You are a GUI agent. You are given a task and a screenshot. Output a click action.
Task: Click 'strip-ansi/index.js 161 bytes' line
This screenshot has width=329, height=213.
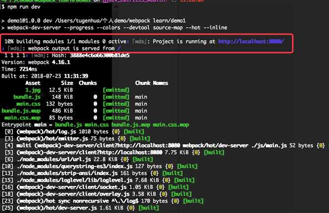93,173
